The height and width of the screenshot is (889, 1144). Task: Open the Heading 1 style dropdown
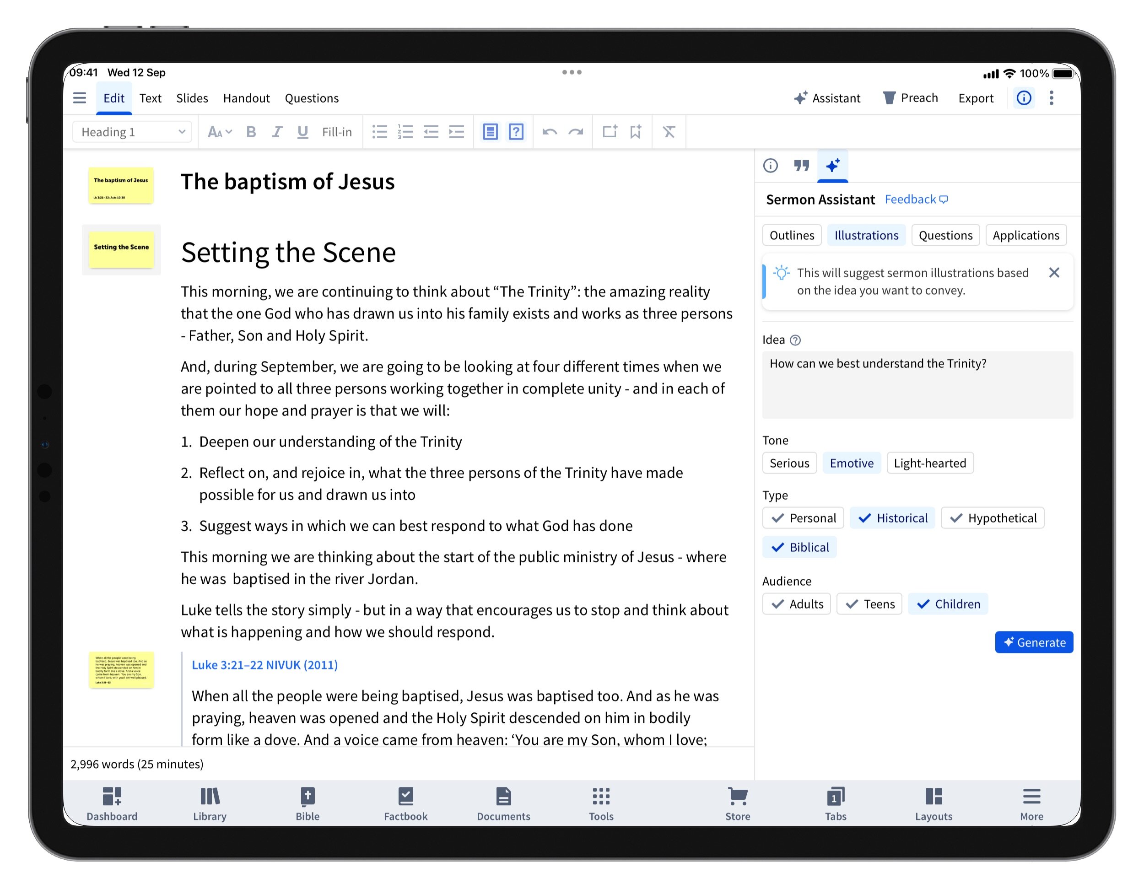133,132
